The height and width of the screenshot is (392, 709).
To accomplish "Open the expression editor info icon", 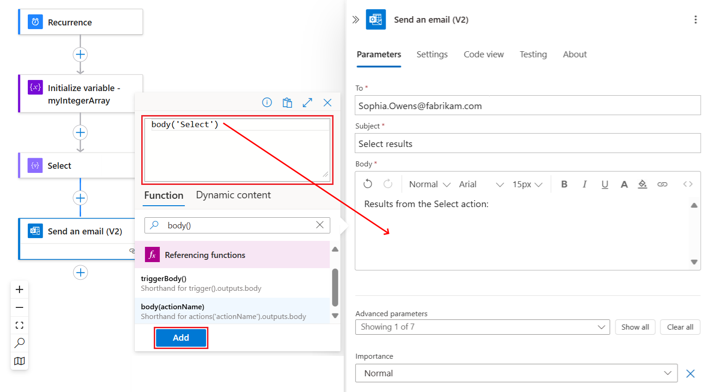I will pyautogui.click(x=267, y=103).
